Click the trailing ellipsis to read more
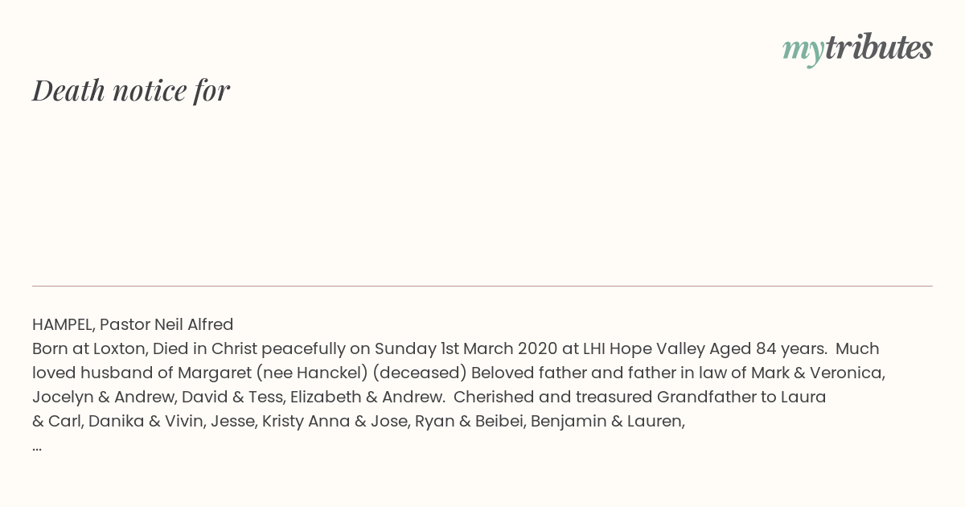This screenshot has height=507, width=965. tap(37, 446)
